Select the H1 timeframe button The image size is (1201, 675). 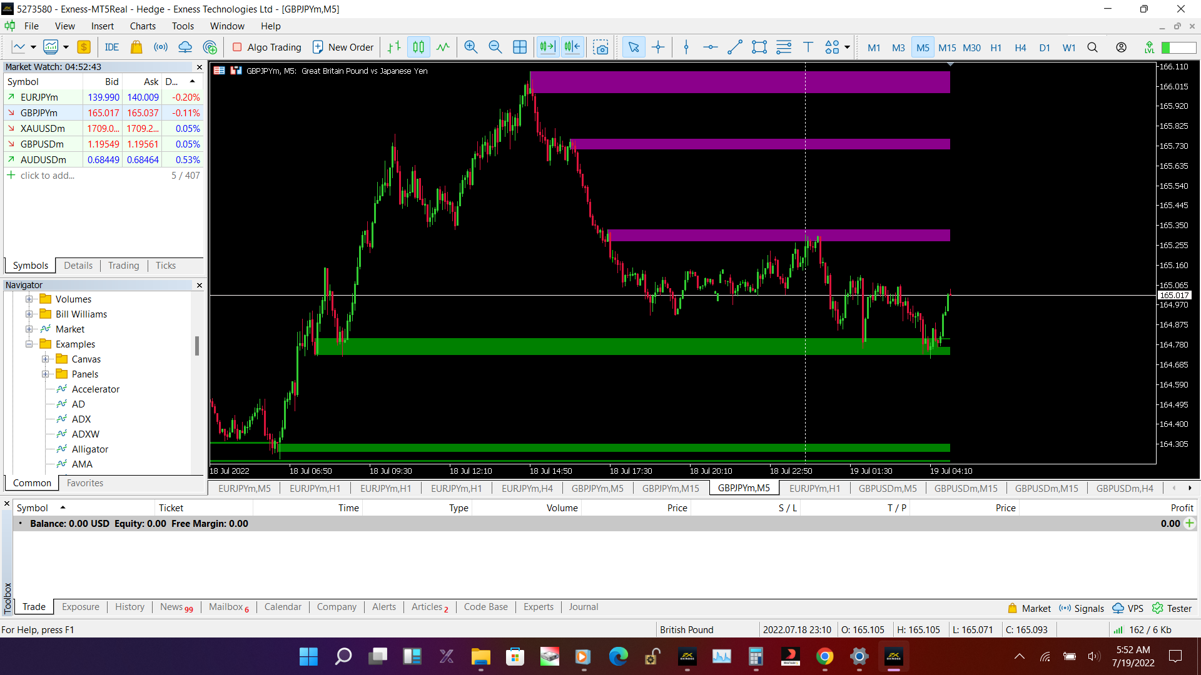coord(996,47)
